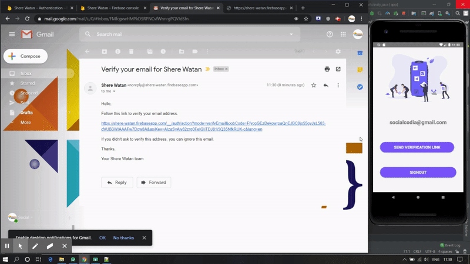Tap the emulator recents square button

tap(443, 197)
